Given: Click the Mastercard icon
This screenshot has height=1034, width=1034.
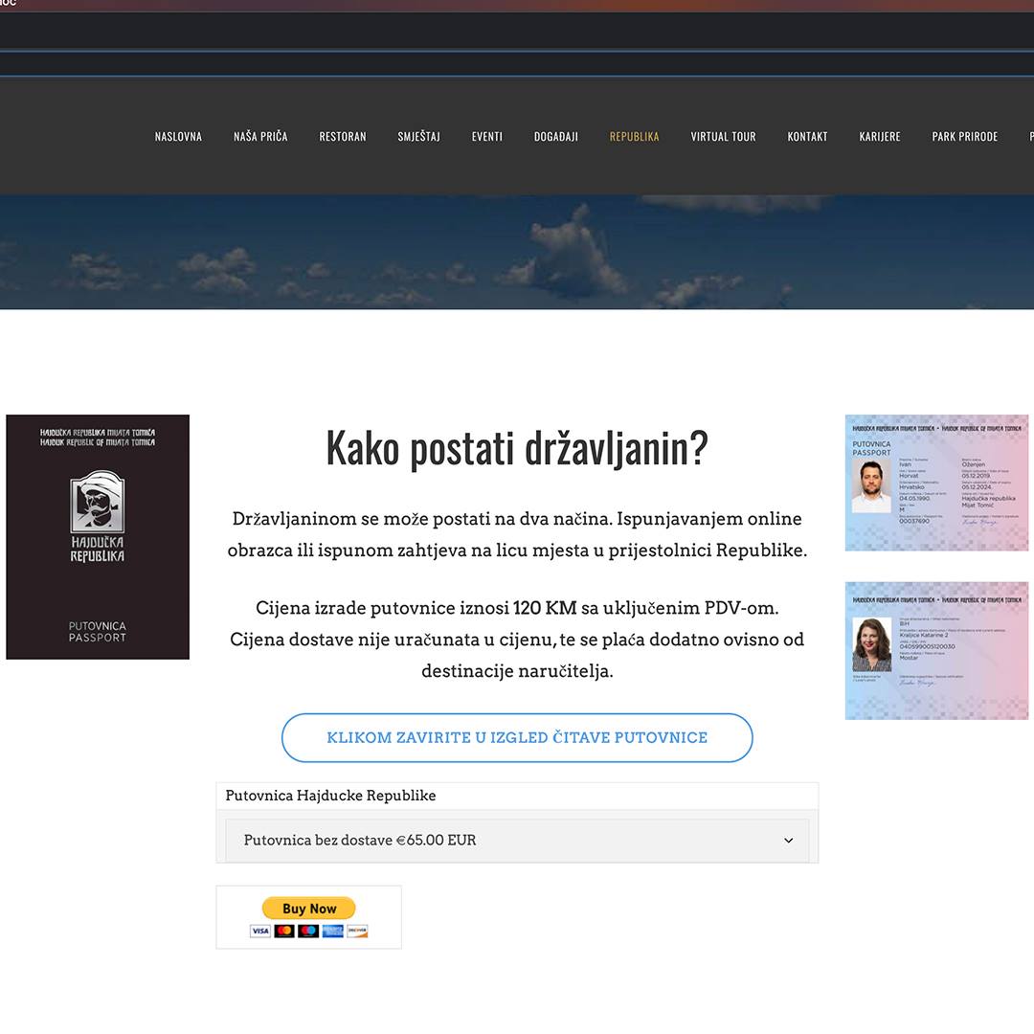Looking at the screenshot, I should pos(284,932).
